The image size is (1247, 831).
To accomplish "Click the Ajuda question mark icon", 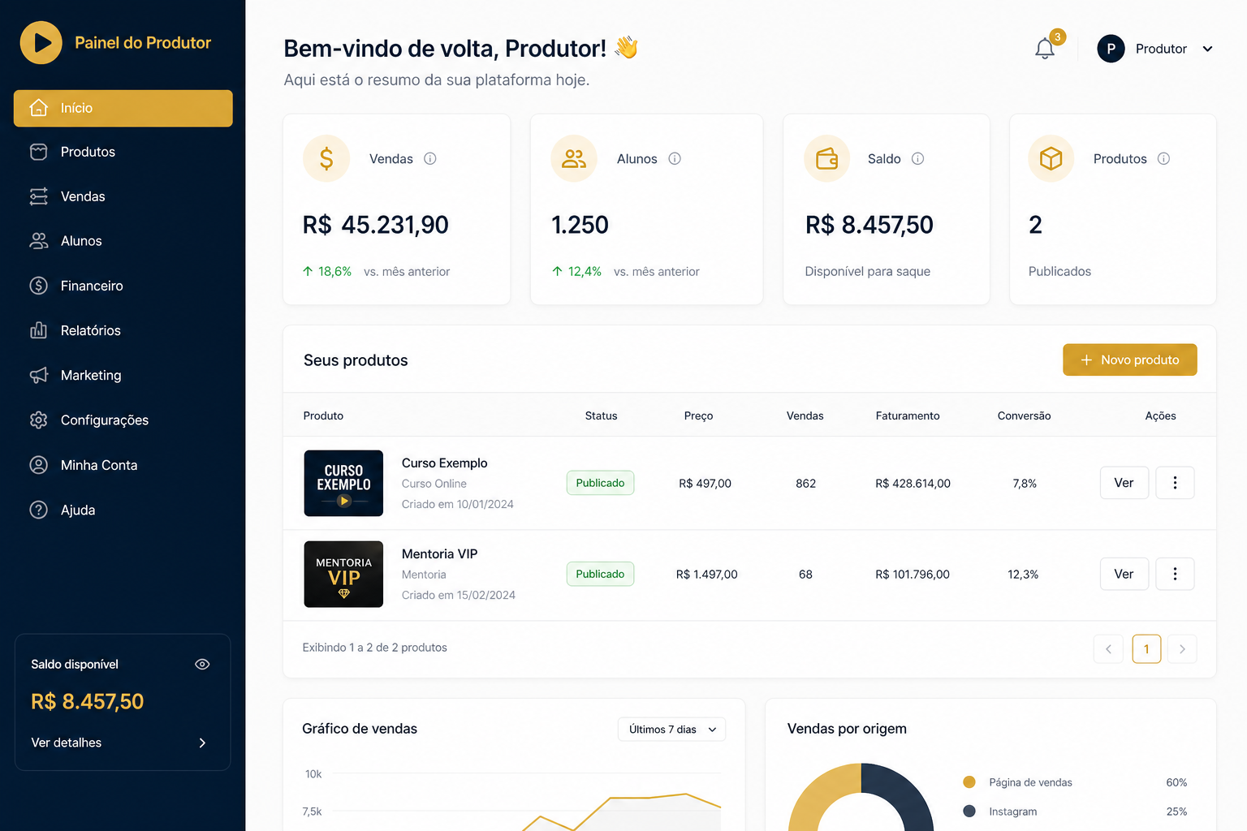I will point(38,510).
